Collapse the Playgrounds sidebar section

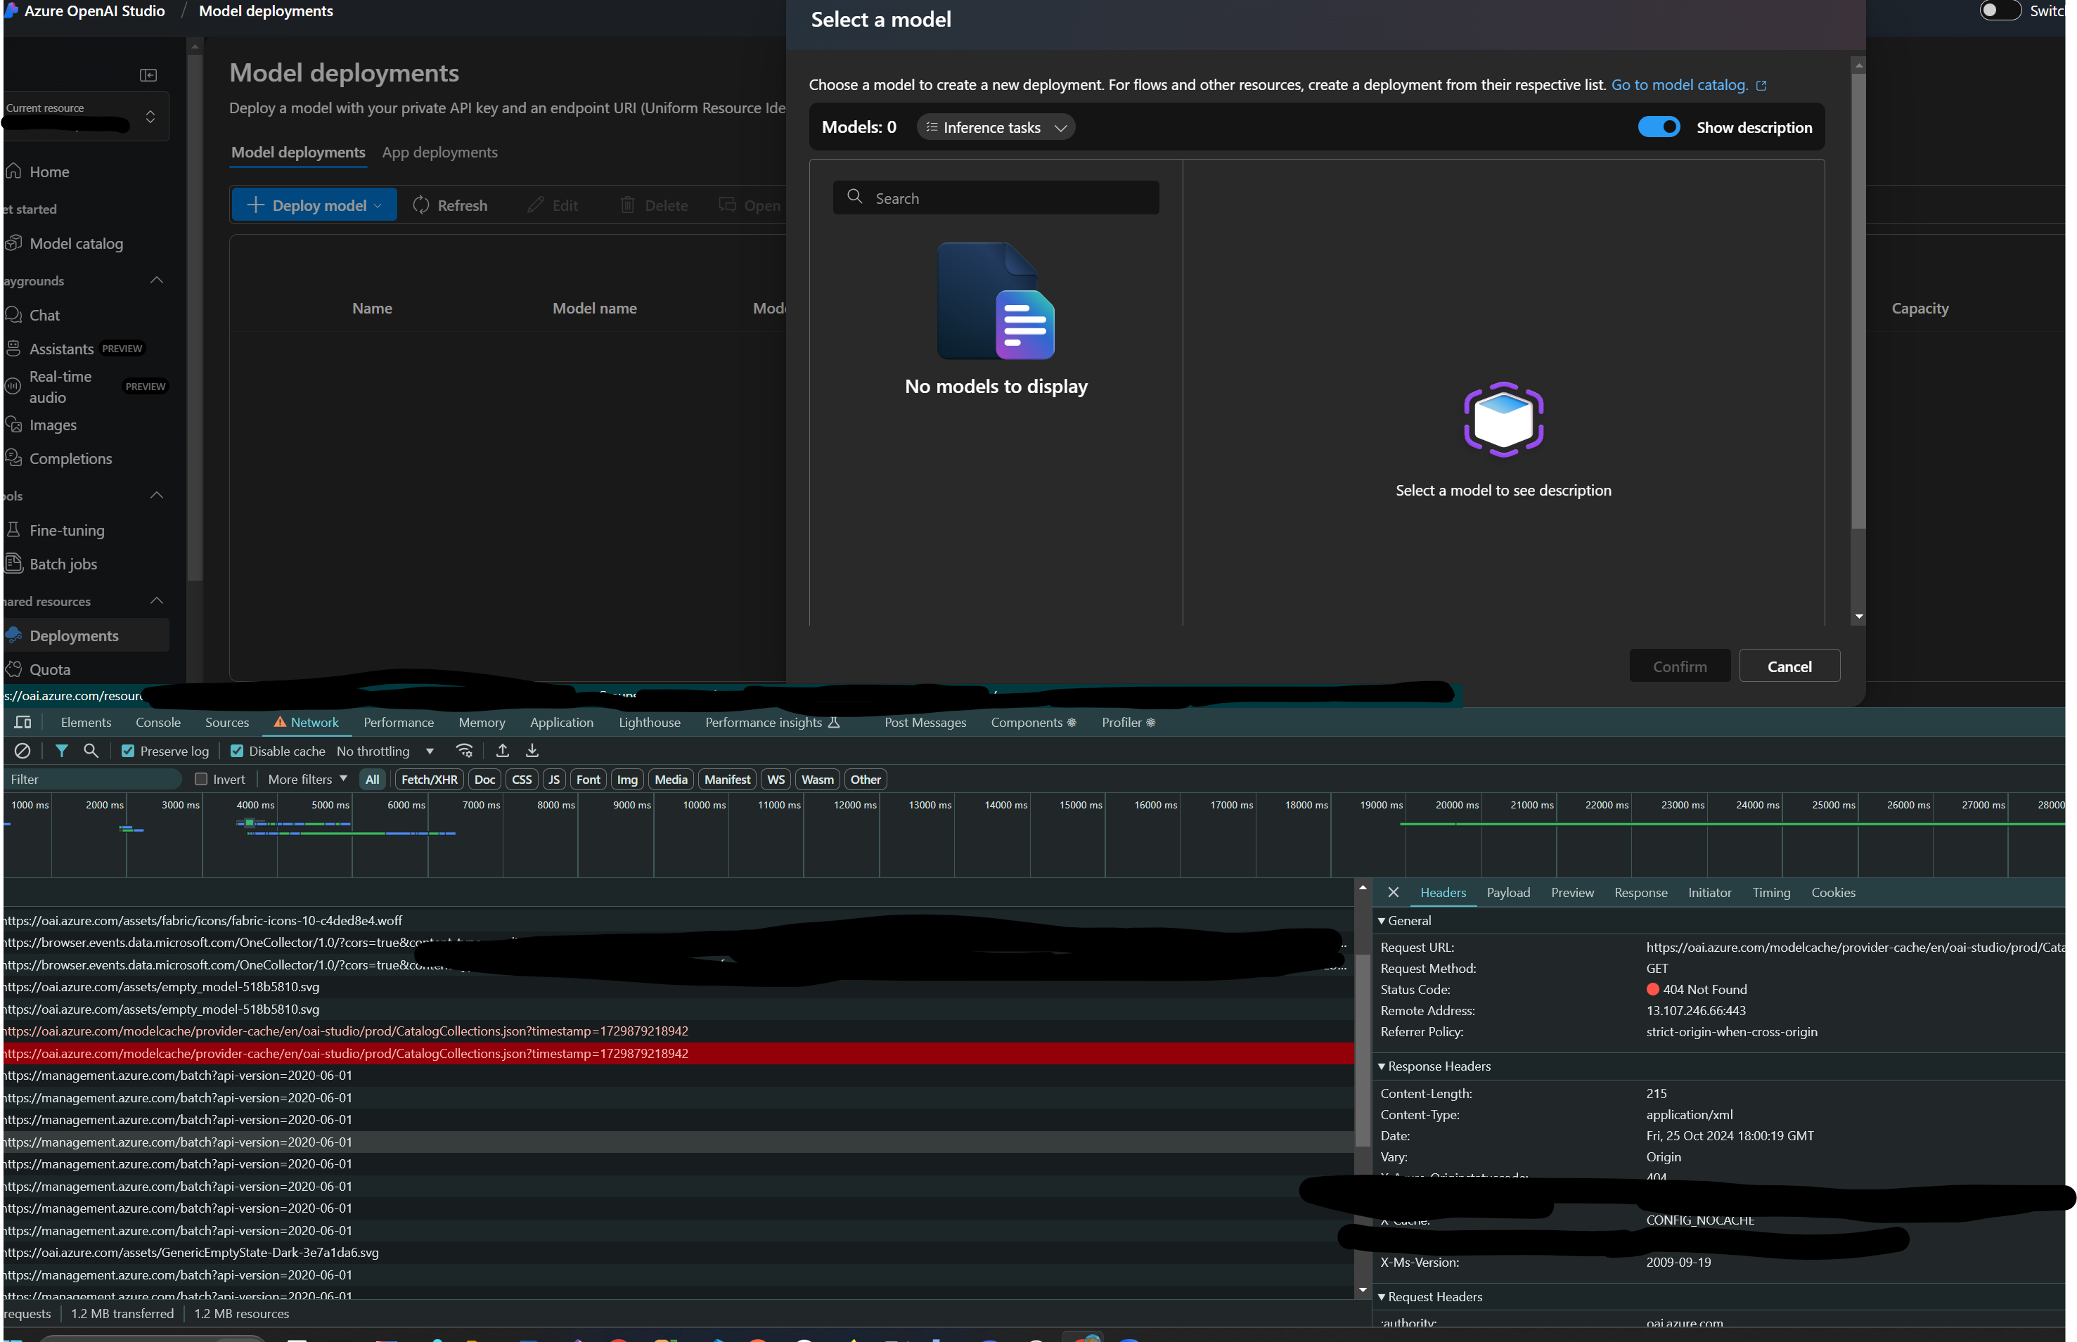tap(157, 280)
